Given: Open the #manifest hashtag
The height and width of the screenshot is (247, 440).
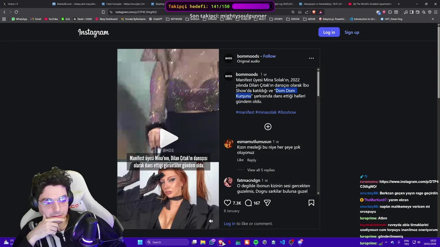Looking at the screenshot, I should pos(245,112).
